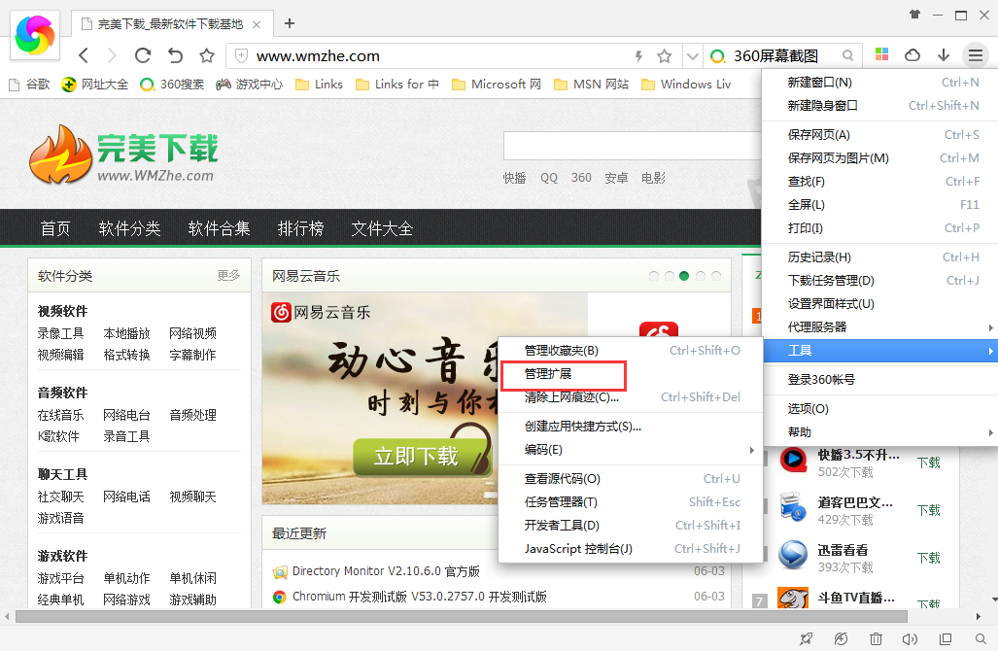Click the undo/restore closed page icon
The height and width of the screenshot is (651, 998).
click(175, 55)
